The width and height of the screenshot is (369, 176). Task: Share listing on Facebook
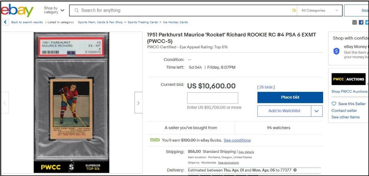tap(361, 22)
